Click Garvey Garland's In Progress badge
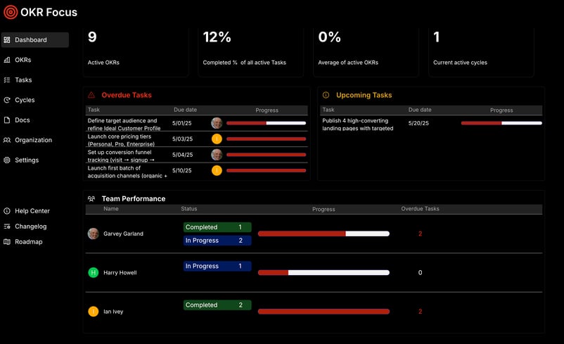 coord(217,241)
